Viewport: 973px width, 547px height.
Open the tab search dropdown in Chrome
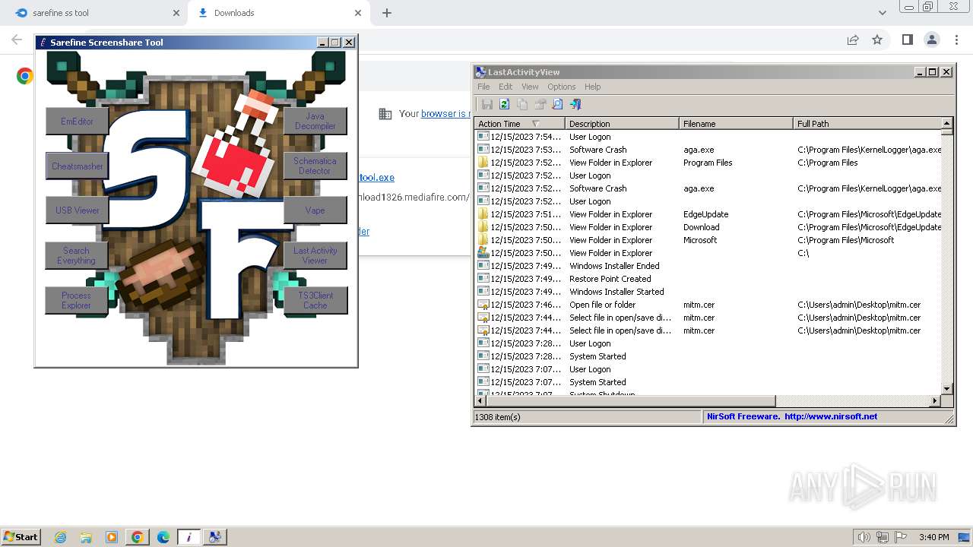coord(882,13)
